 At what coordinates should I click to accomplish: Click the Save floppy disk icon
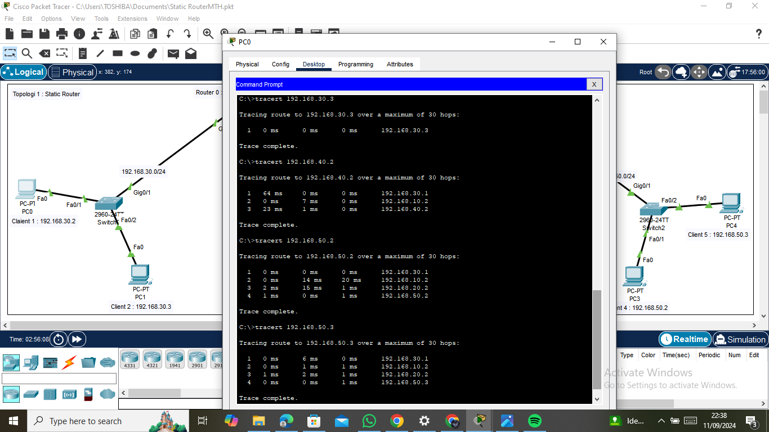pyautogui.click(x=44, y=34)
